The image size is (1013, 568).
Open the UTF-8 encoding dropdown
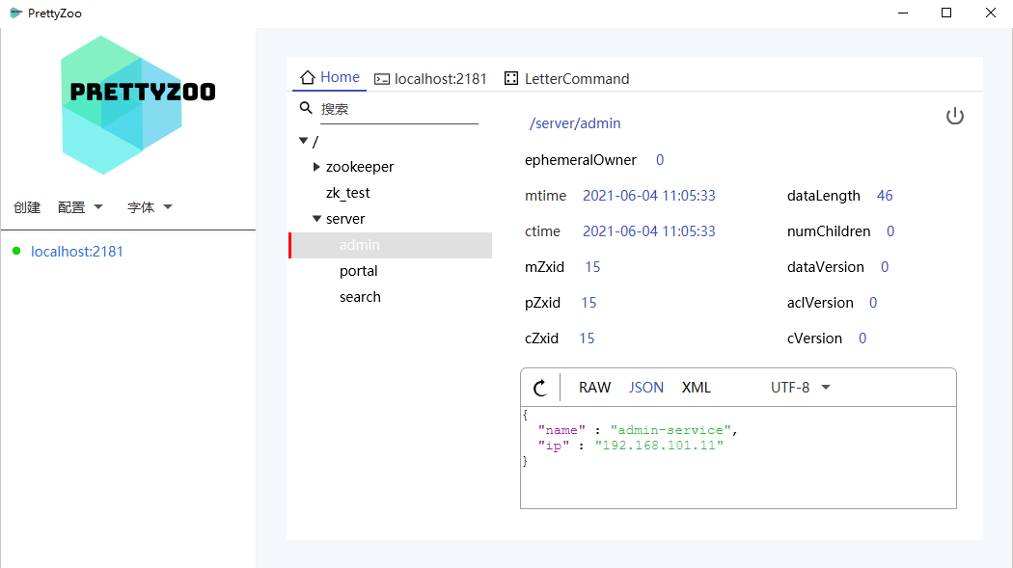[x=800, y=388]
